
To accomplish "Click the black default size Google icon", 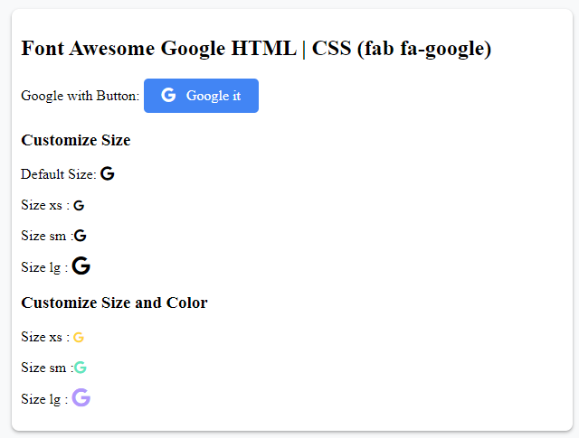I will 108,174.
